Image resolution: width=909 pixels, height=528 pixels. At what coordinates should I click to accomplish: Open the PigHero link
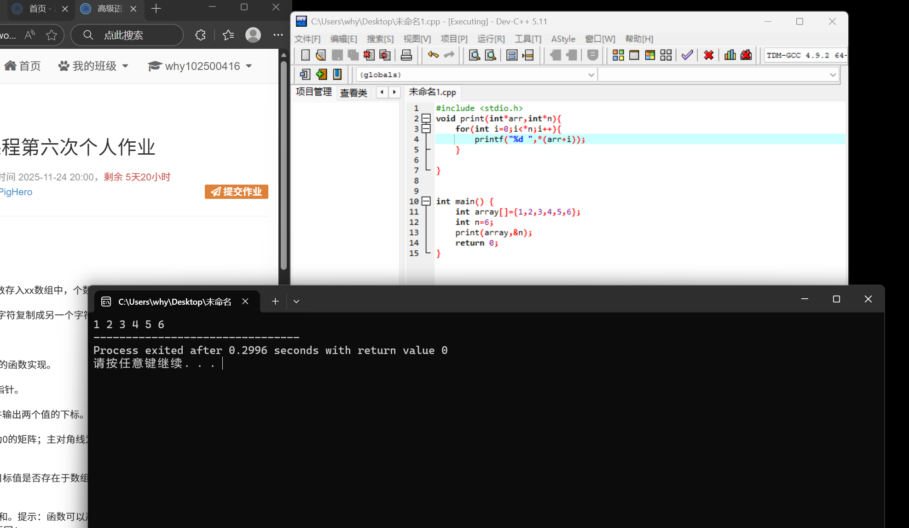coord(16,192)
